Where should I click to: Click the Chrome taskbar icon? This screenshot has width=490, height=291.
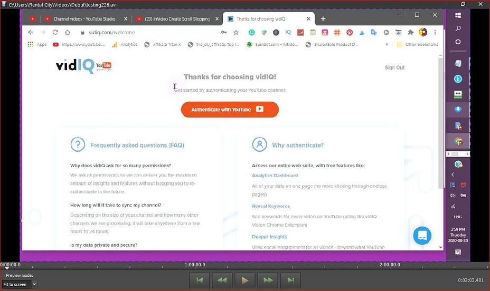458,141
